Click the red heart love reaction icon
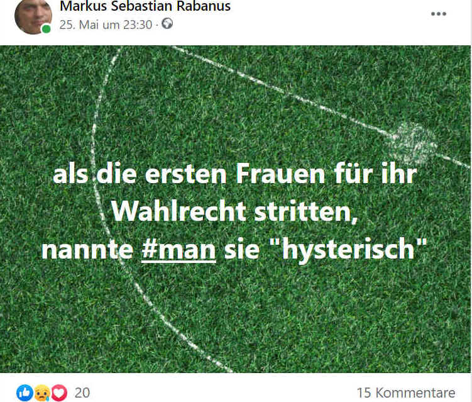472x402 pixels. point(59,393)
